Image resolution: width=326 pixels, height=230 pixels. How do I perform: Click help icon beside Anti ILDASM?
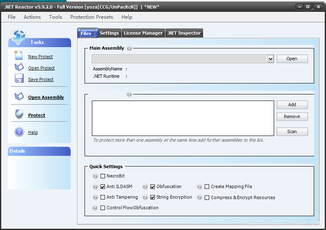click(95, 187)
